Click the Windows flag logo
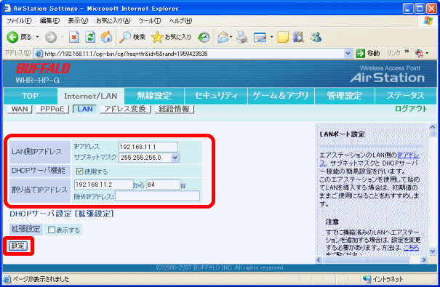This screenshot has width=440, height=287. click(x=428, y=20)
